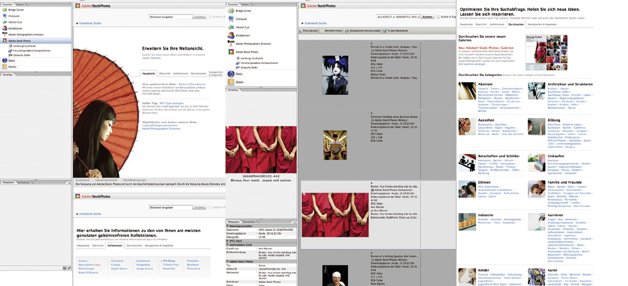Collapse the Adobe Stock Photos metadata section

coord(228,261)
